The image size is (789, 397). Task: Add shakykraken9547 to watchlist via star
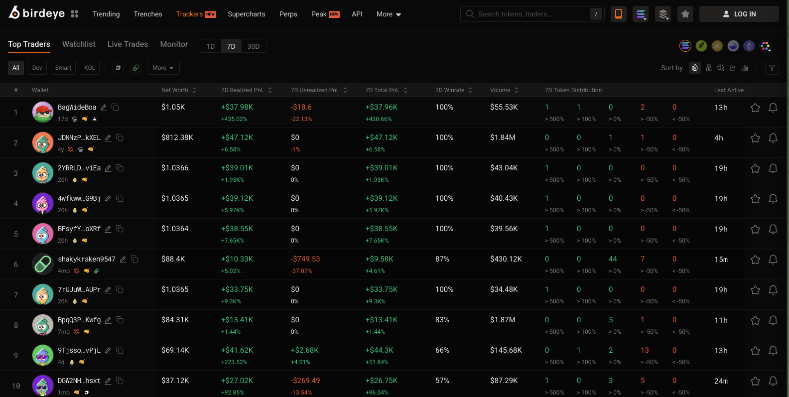click(755, 260)
